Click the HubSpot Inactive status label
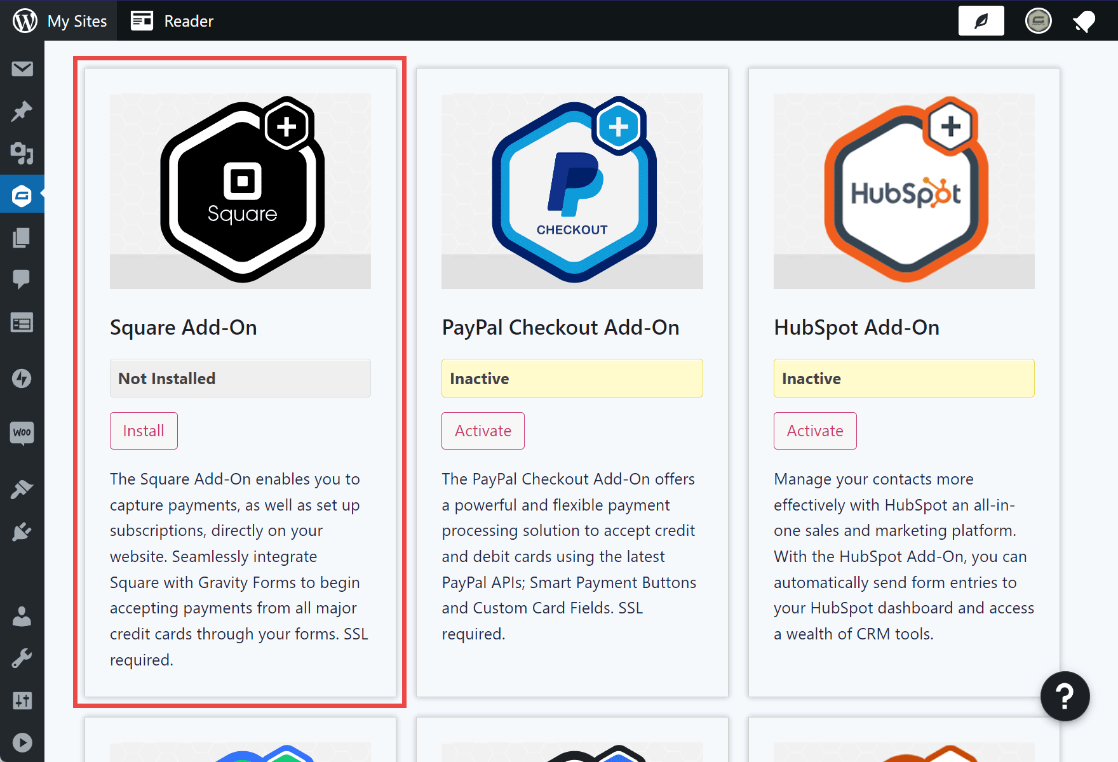Image resolution: width=1118 pixels, height=762 pixels. [904, 378]
